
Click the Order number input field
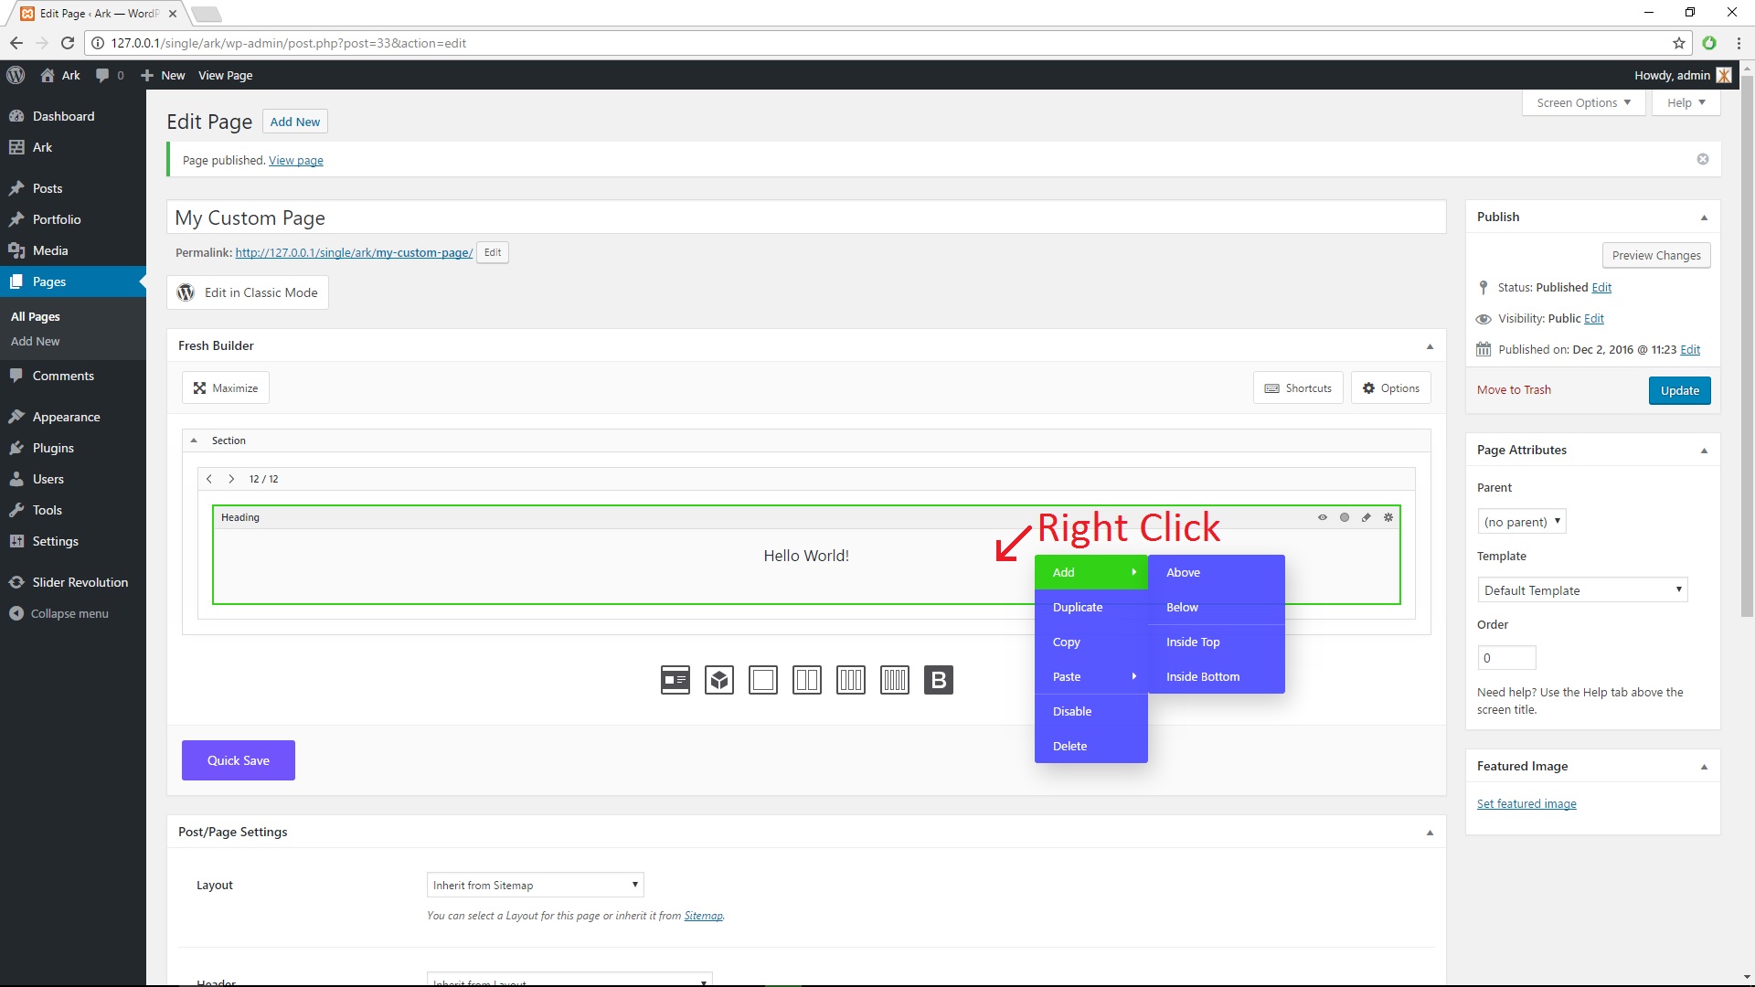[x=1506, y=657]
